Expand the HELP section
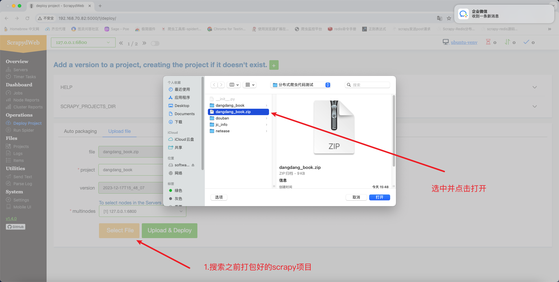Viewport: 559px width, 282px height. [x=303, y=87]
